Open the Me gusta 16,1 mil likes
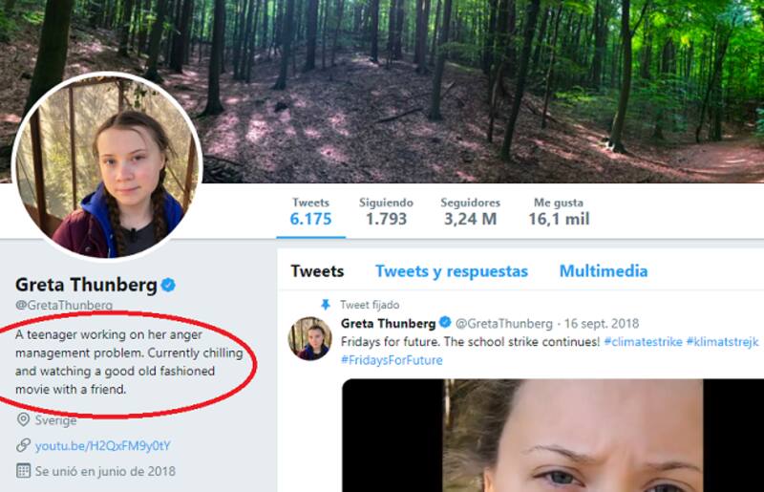 tap(559, 212)
